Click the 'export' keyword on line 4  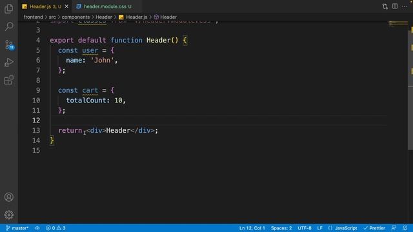tap(62, 41)
